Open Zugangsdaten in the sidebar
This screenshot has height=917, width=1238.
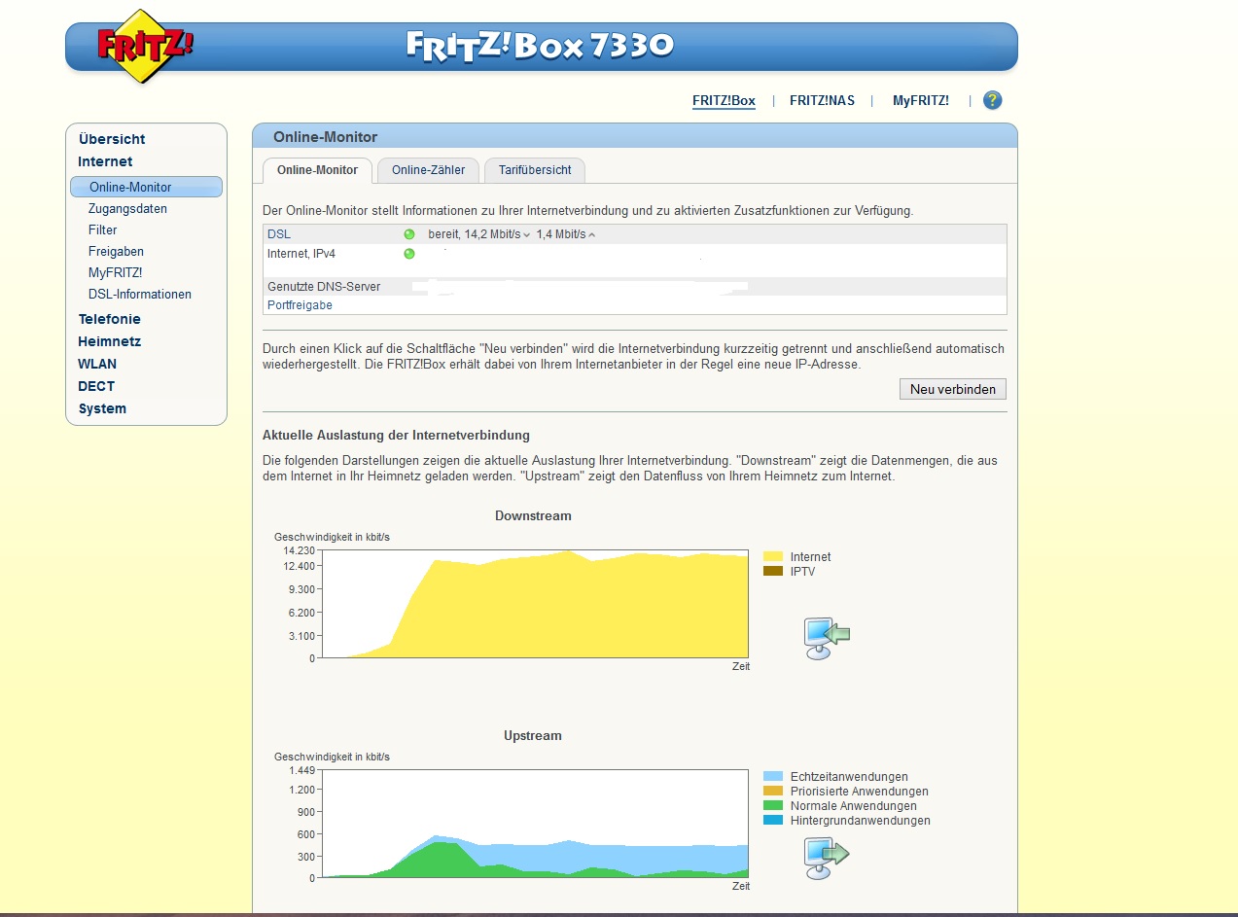pos(127,208)
